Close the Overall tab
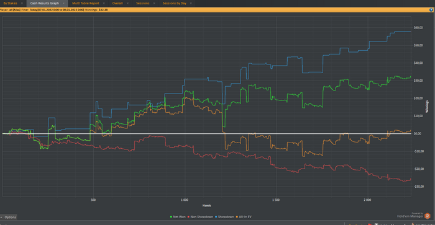The width and height of the screenshot is (435, 225). click(x=127, y=3)
